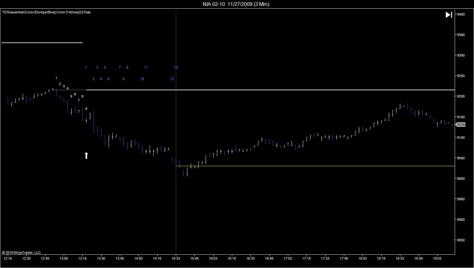Click the white up arrow marker
This screenshot has height=268, width=474.
[86, 155]
